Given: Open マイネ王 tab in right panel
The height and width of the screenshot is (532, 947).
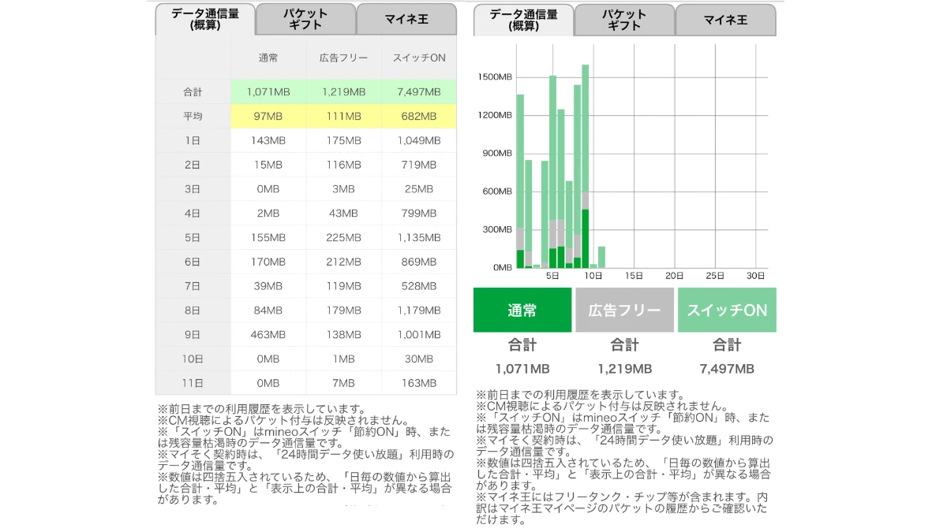Looking at the screenshot, I should [725, 19].
